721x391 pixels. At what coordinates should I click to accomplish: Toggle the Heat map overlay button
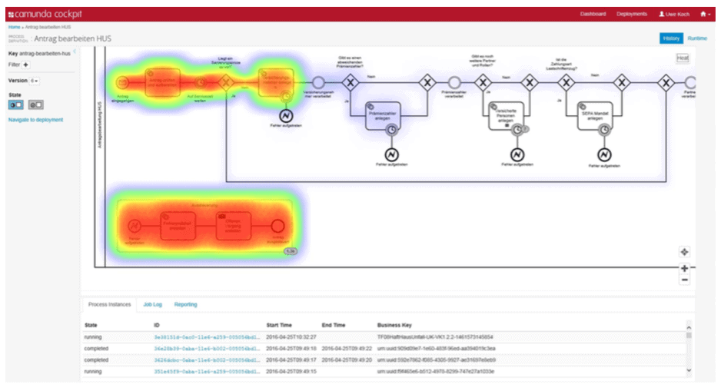pos(683,58)
